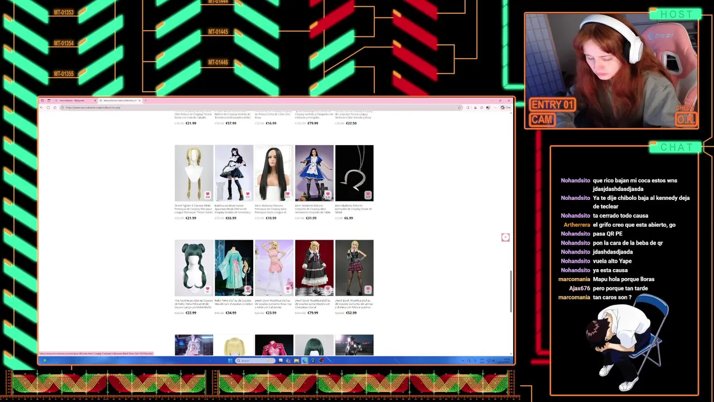Toggle heart on Death Note plaid skirt outfit
The image size is (714, 402).
point(368,289)
